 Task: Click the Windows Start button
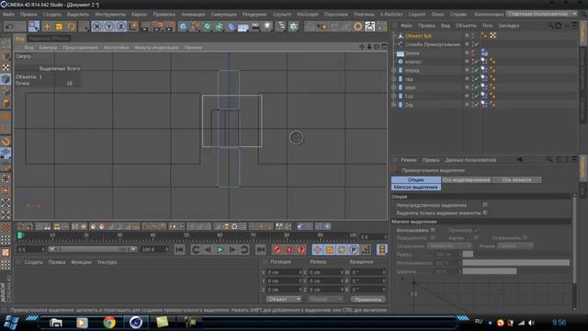[11, 323]
